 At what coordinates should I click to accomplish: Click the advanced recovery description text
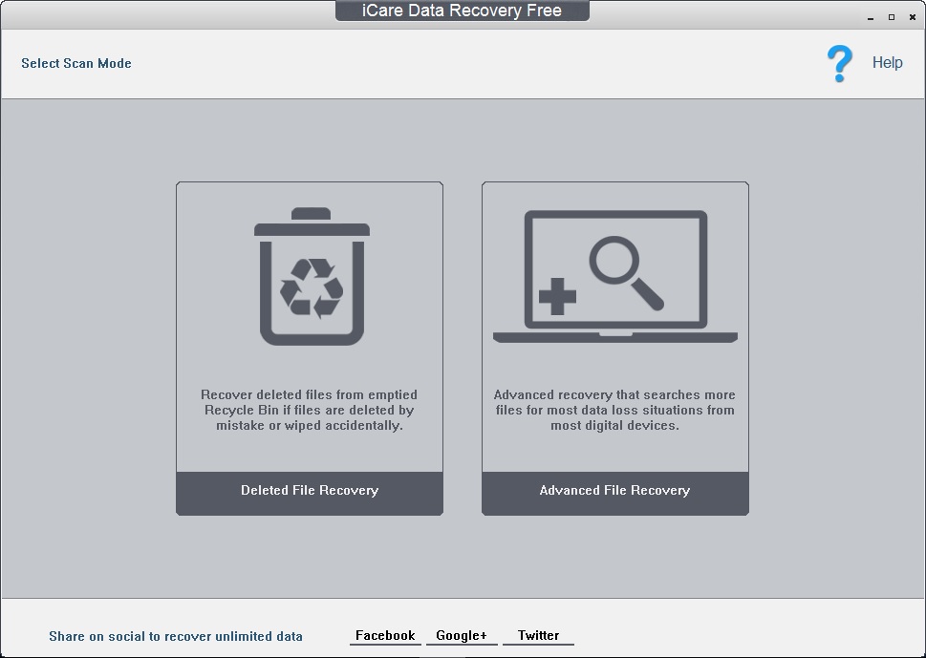[614, 410]
